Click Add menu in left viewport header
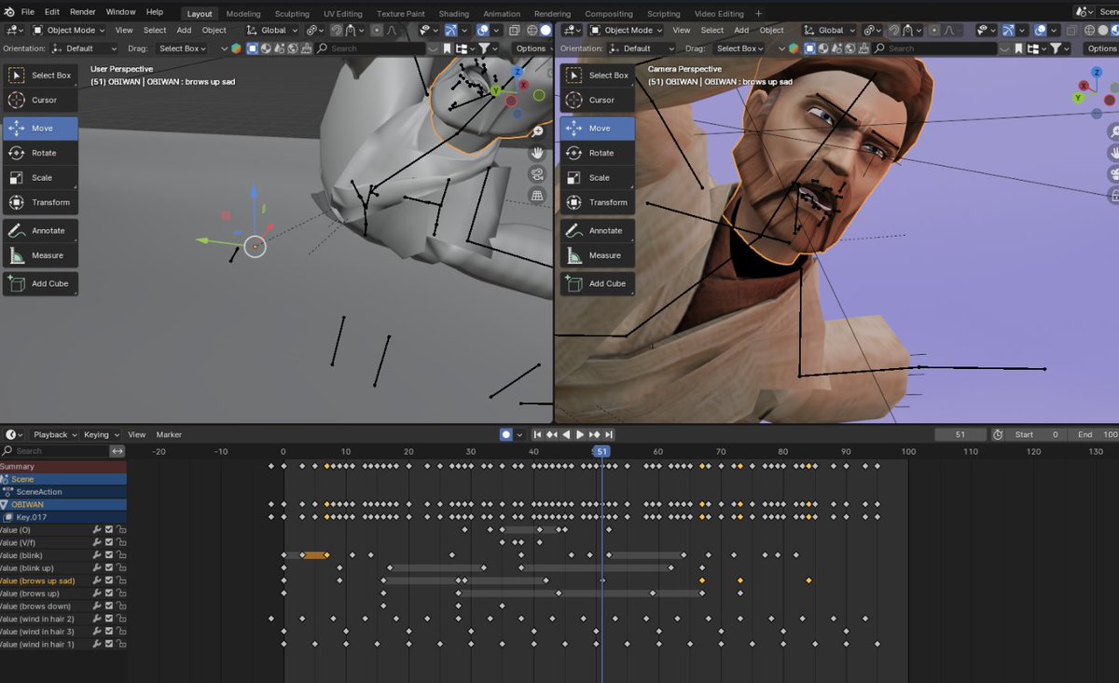This screenshot has height=683, width=1119. 184,30
